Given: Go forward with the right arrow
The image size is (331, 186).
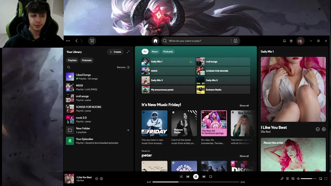Looking at the screenshot, I should pyautogui.click(x=81, y=41).
